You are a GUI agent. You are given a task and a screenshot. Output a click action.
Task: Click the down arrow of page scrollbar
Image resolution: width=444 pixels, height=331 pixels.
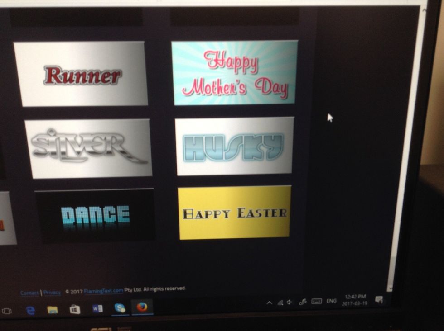(x=390, y=288)
